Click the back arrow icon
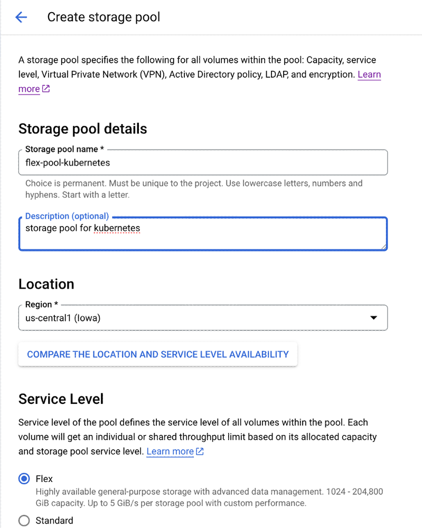Viewport: 422px width, 528px height. pos(21,17)
